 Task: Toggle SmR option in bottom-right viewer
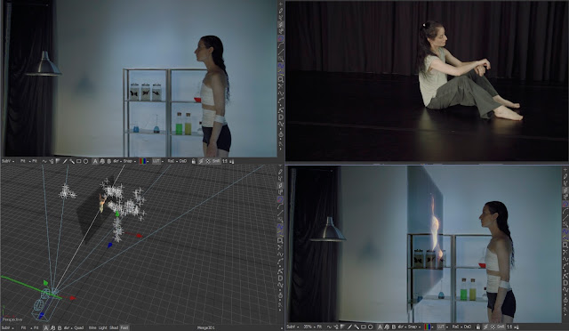click(501, 327)
